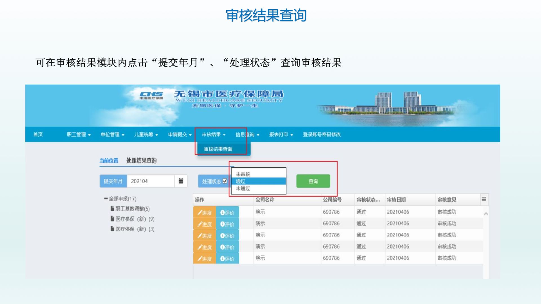541x304 pixels.
Task: Click the calendar icon next to 提交年月
Action: pos(181,181)
